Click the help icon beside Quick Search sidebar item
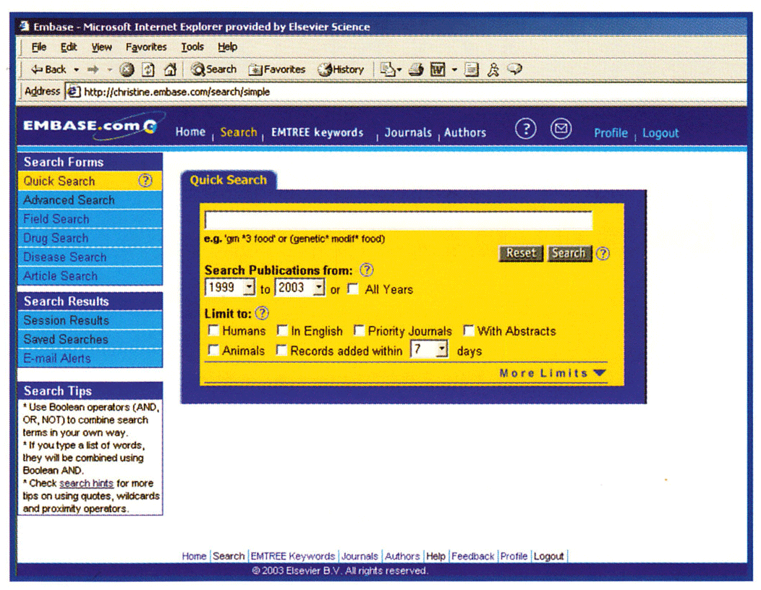This screenshot has width=761, height=590. point(145,181)
